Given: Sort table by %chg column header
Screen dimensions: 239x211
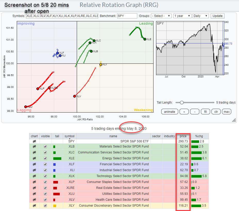Looking at the screenshot, I should coord(199,136).
